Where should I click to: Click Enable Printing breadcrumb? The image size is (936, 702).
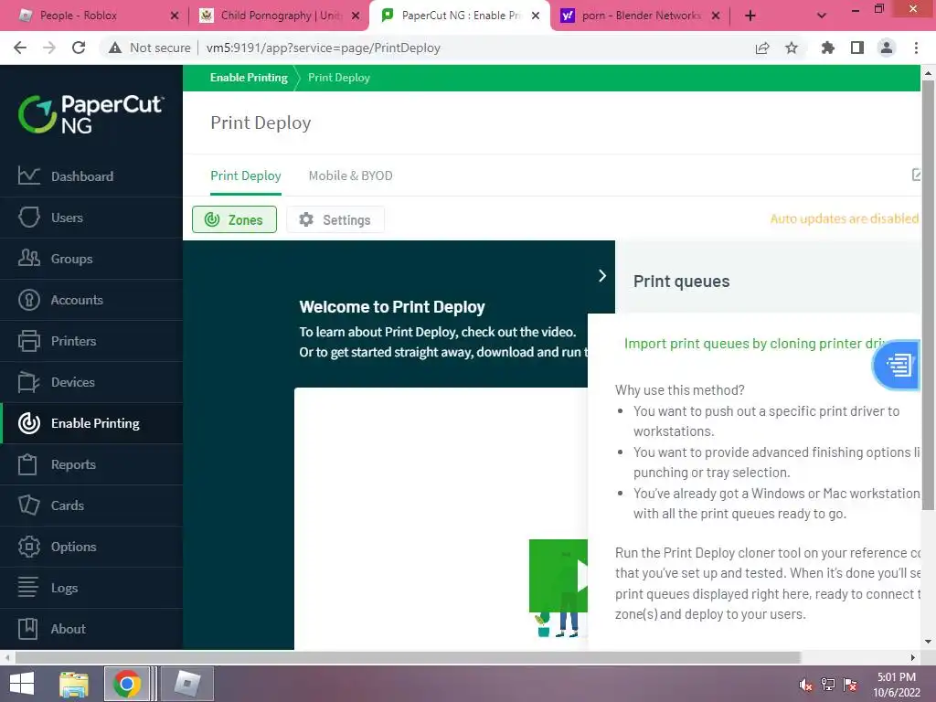coord(249,78)
